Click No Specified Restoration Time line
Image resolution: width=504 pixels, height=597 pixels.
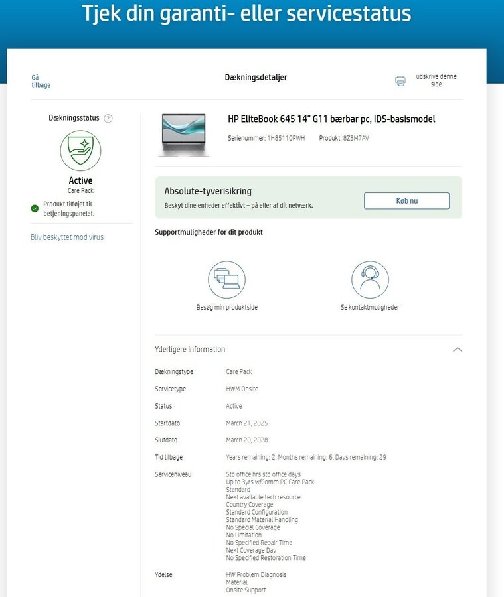click(266, 558)
